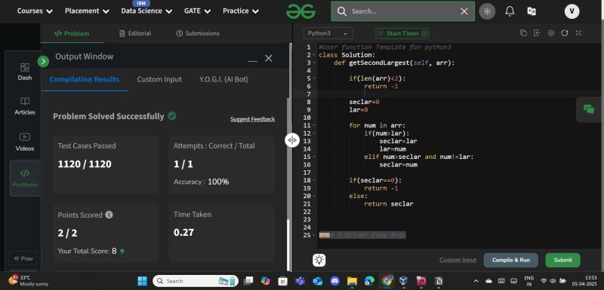Screen dimensions: 604x290
Task: Open the user profile avatar V
Action: [x=572, y=11]
